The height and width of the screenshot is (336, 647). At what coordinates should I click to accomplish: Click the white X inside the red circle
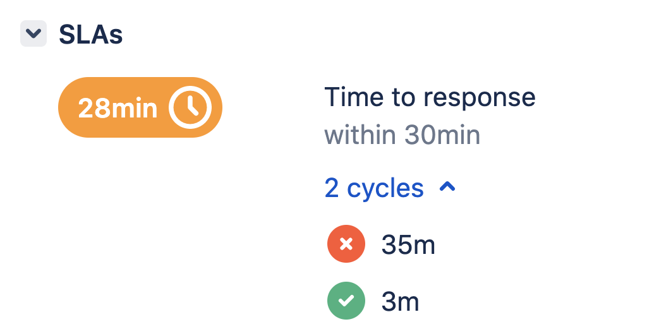[346, 244]
